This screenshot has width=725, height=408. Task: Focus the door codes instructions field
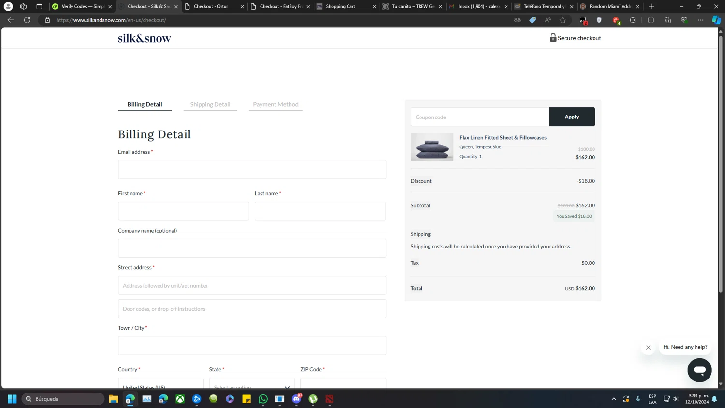[252, 309]
